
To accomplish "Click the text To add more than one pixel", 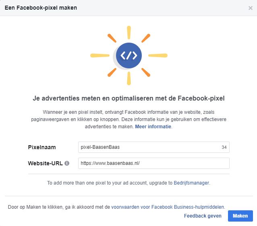I will 110,183.
